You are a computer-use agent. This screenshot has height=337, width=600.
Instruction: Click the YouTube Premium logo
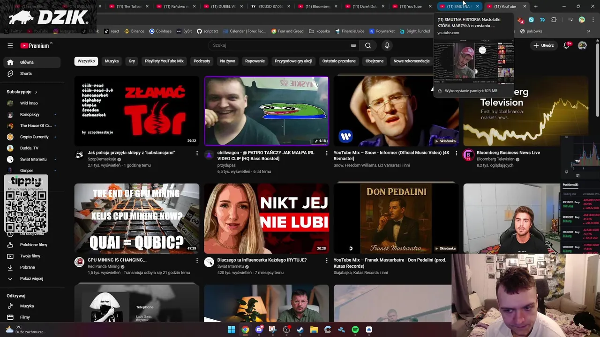(x=35, y=45)
